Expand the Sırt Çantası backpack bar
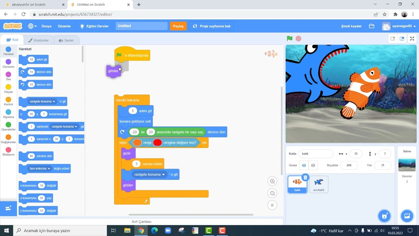 tap(141, 222)
